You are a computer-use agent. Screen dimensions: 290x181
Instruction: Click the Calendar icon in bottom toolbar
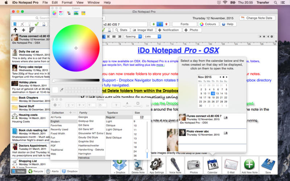coord(212,165)
